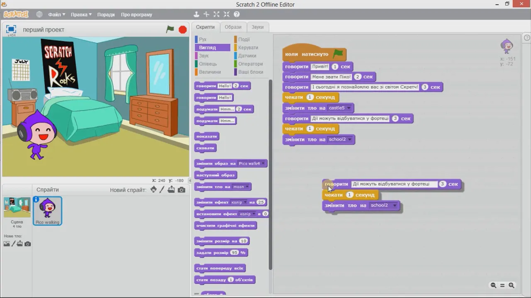Click the сховати block in the palette

coord(205,148)
